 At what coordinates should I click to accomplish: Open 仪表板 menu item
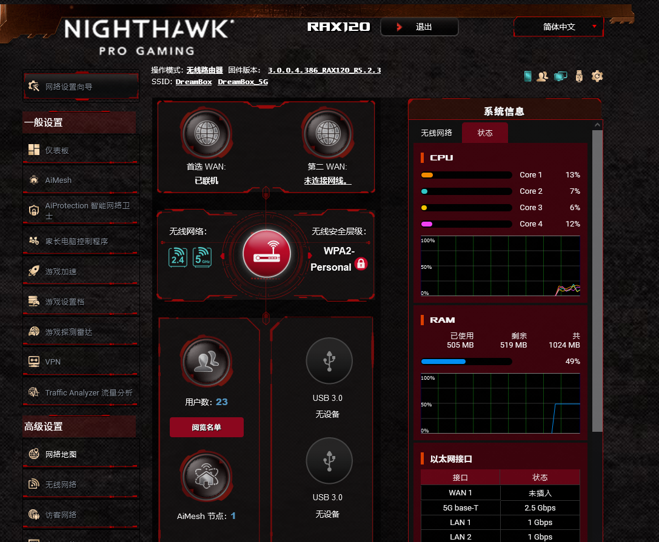[81, 150]
